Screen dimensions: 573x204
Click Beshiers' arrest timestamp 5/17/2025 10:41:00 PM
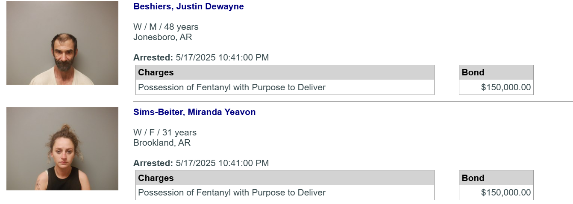tap(222, 57)
